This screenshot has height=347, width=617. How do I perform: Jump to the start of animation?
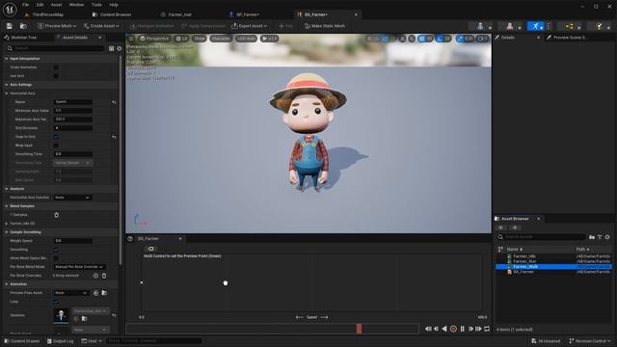[x=428, y=329]
